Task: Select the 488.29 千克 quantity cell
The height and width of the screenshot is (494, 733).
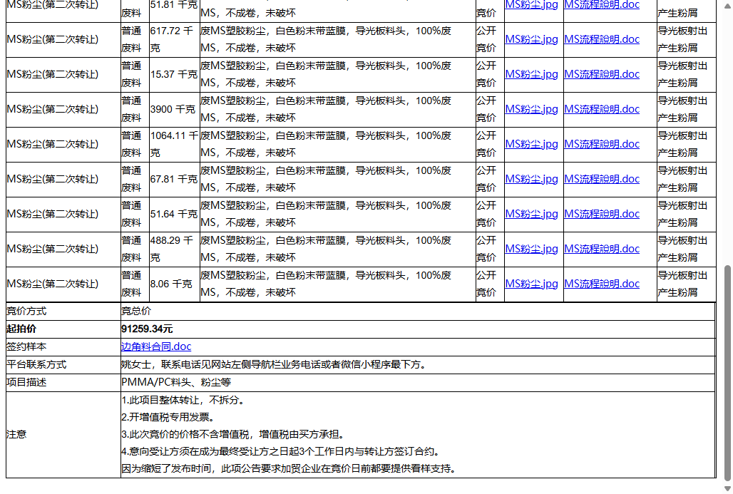Action: pos(175,249)
